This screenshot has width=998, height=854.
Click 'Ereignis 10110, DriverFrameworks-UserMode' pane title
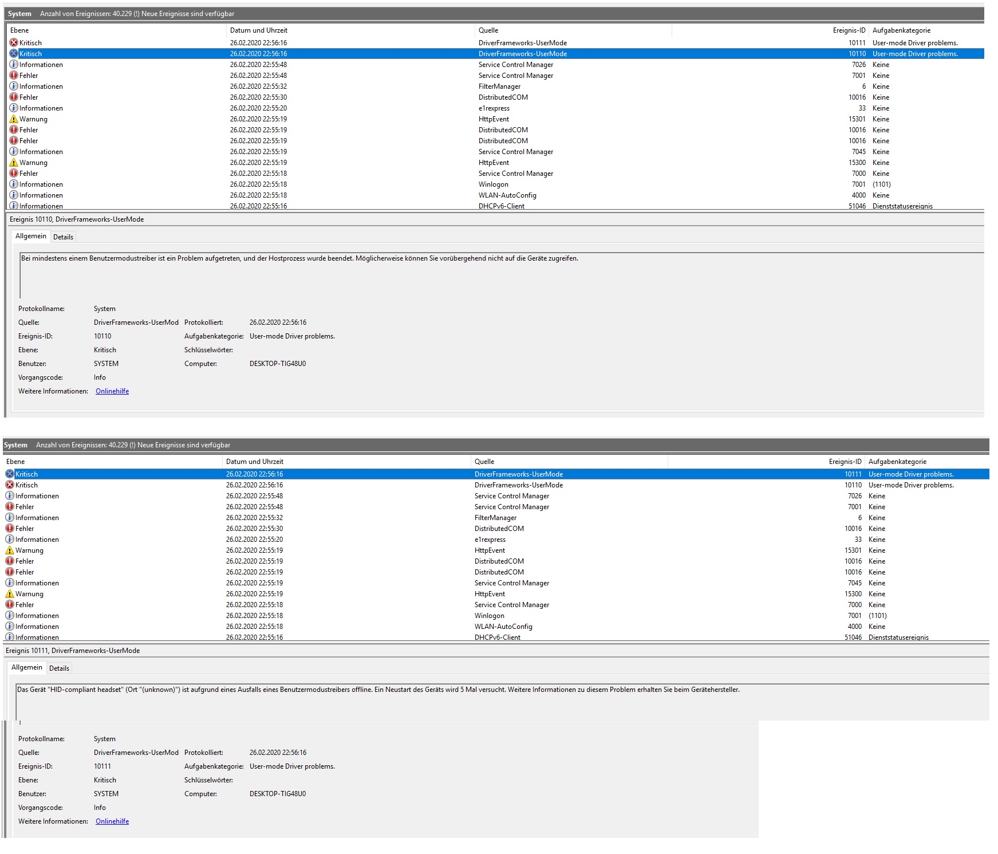tap(77, 219)
